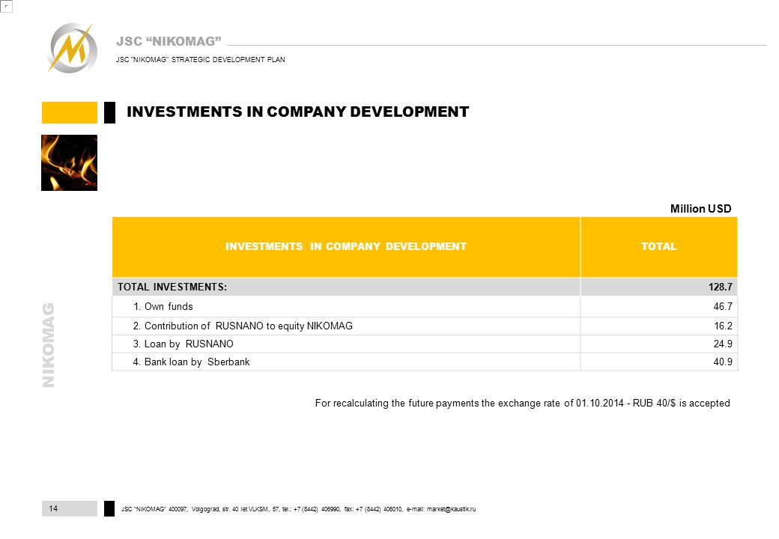Click the vertical NIKOMAG side label
Image resolution: width=779 pixels, height=539 pixels.
click(x=48, y=345)
